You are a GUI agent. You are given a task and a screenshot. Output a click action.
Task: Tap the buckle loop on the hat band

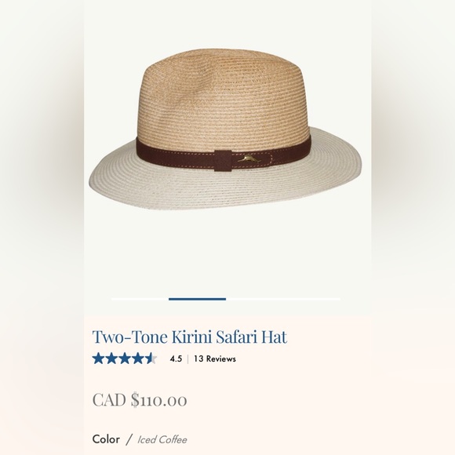click(x=223, y=161)
